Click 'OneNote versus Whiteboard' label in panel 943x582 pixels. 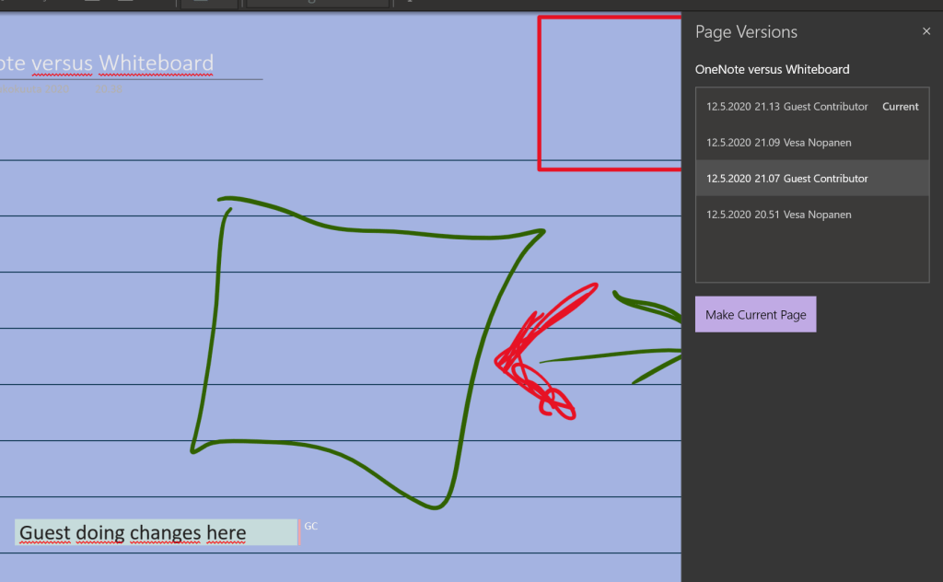pos(772,69)
